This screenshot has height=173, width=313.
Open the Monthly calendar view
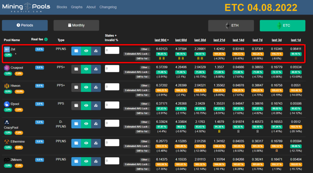click(x=76, y=25)
